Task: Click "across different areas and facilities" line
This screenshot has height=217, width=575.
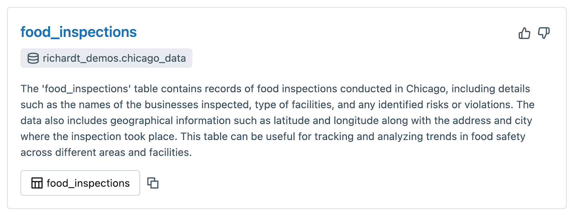Action: [106, 153]
